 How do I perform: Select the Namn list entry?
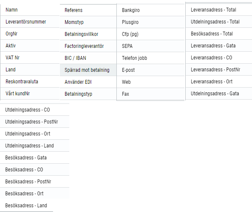(x=30, y=10)
